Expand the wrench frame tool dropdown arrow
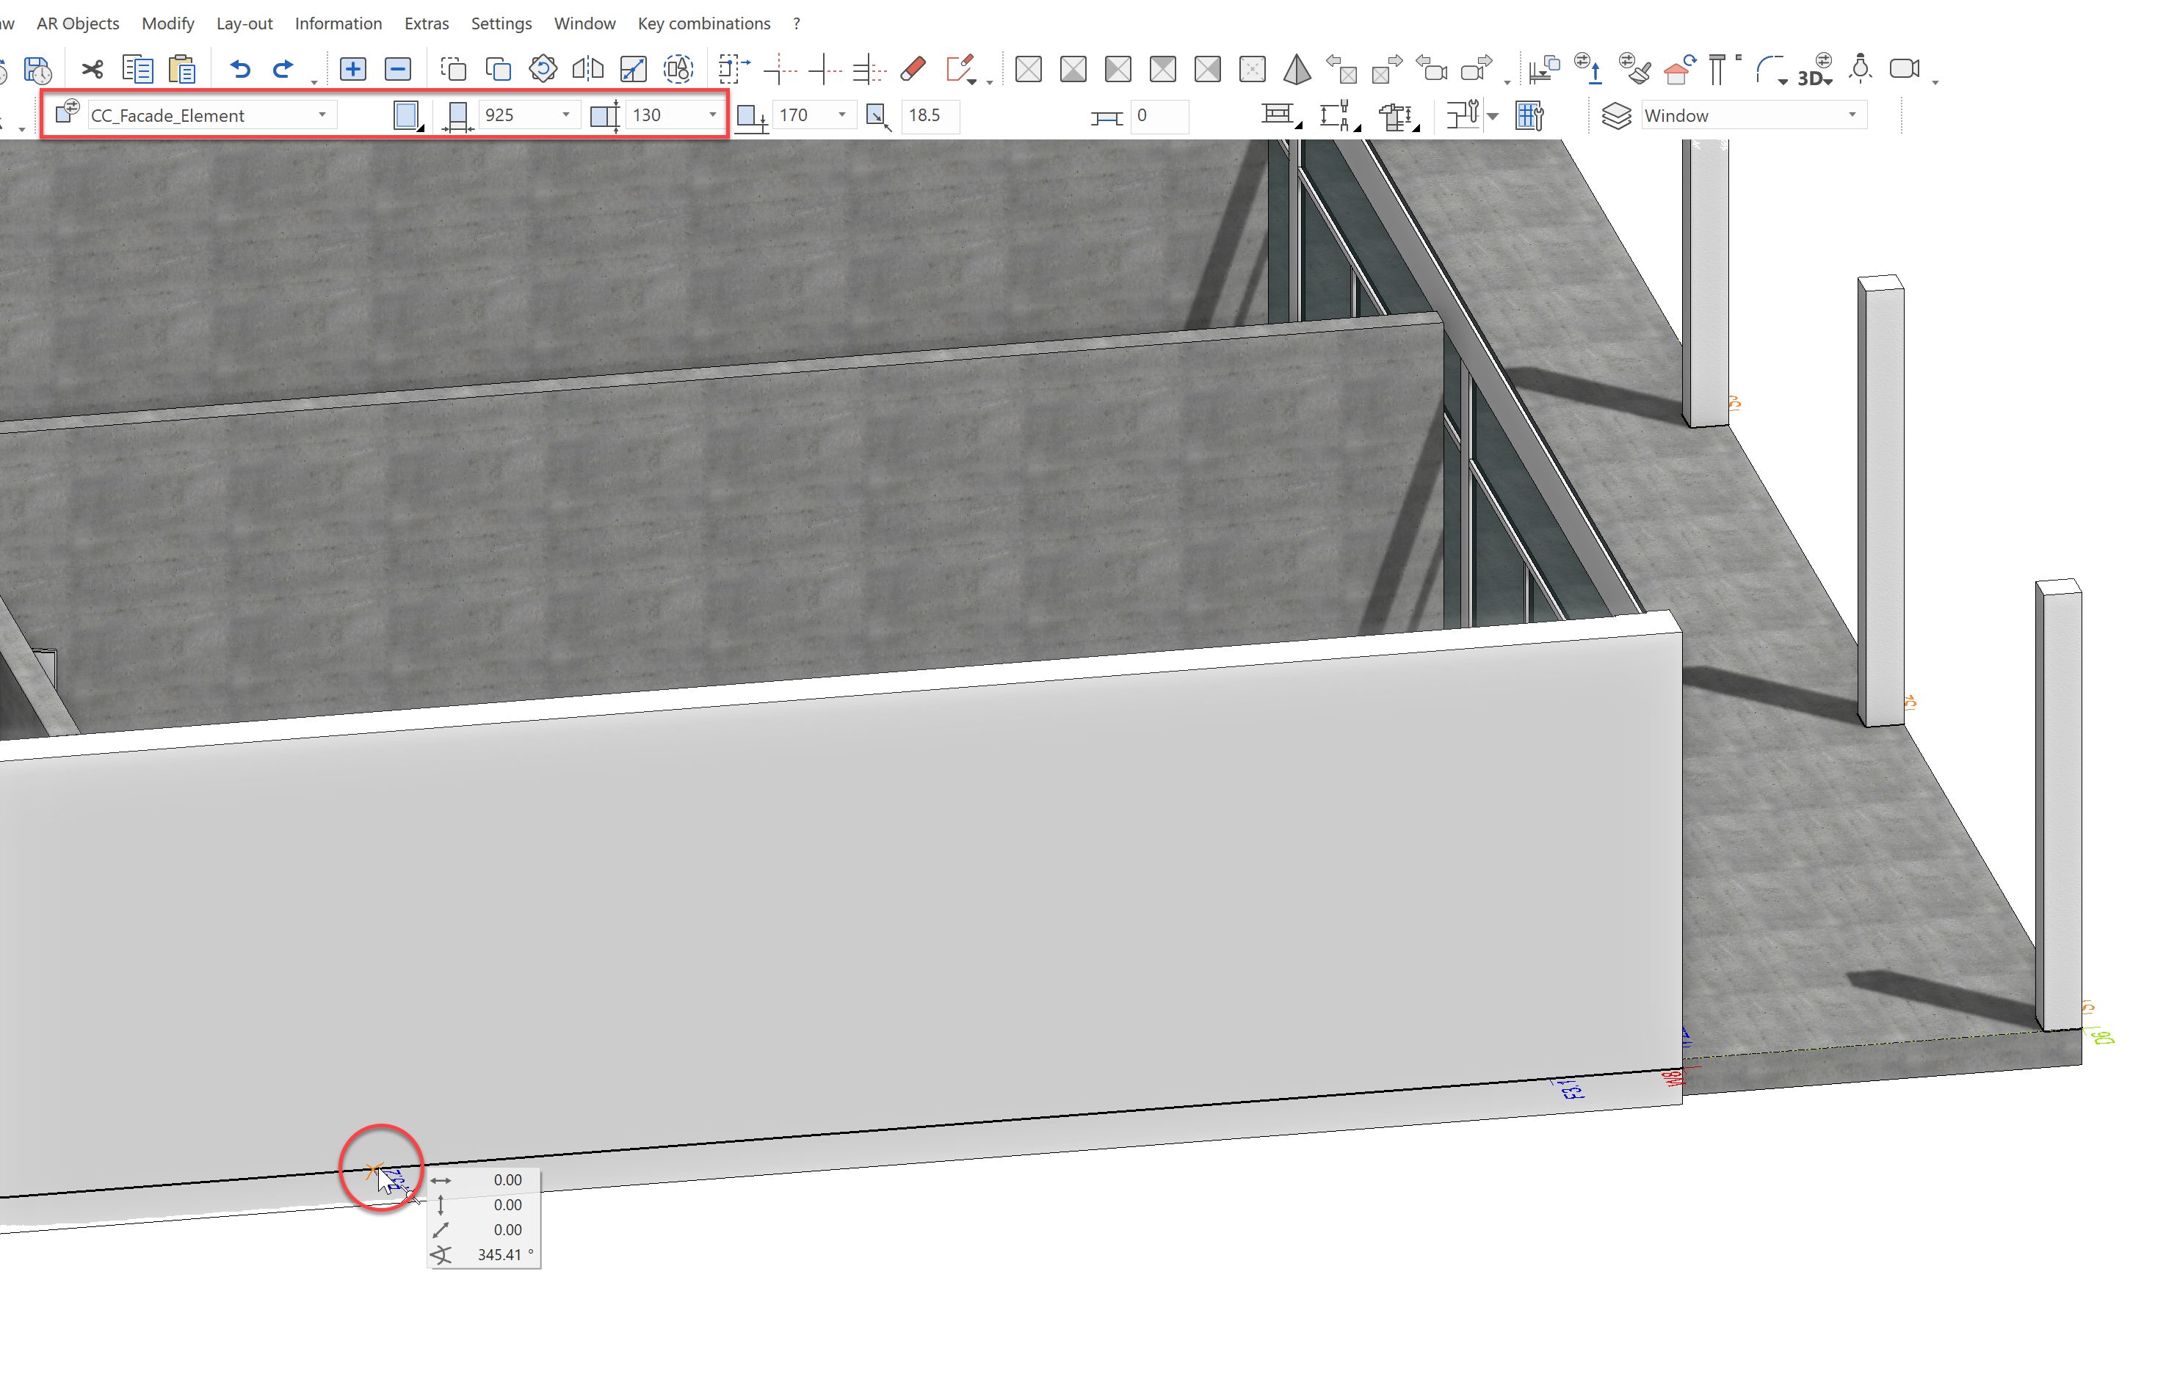 1493,116
